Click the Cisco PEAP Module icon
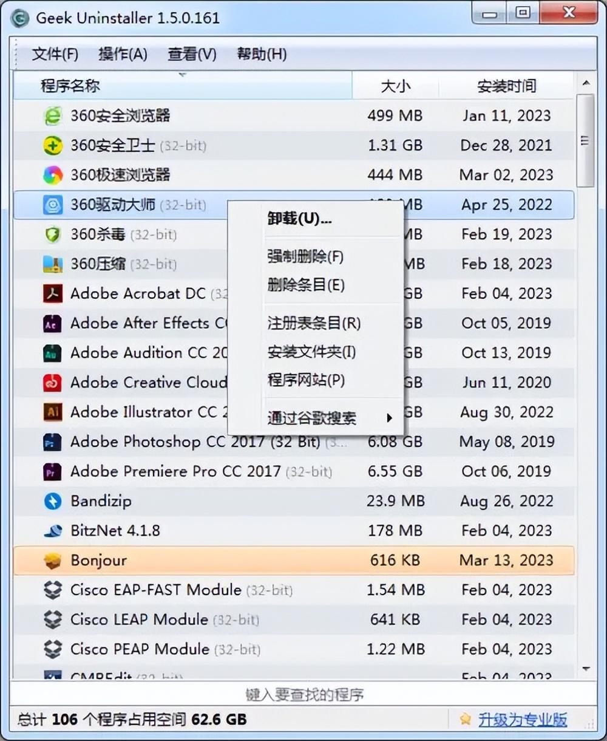607x741 pixels. 53,649
